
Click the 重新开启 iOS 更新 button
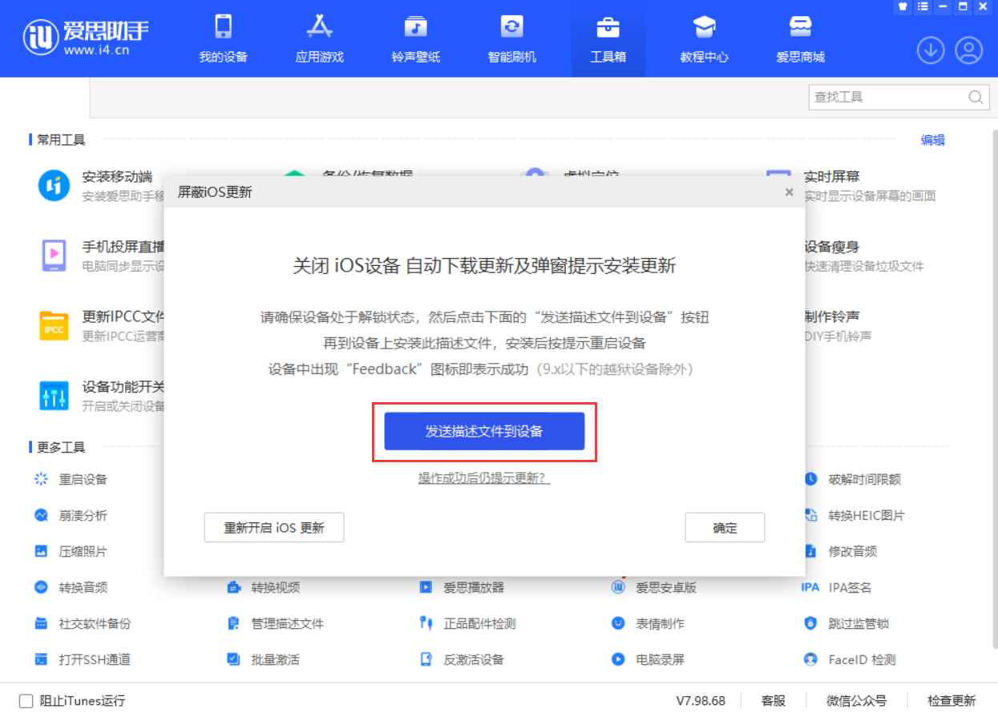[274, 528]
